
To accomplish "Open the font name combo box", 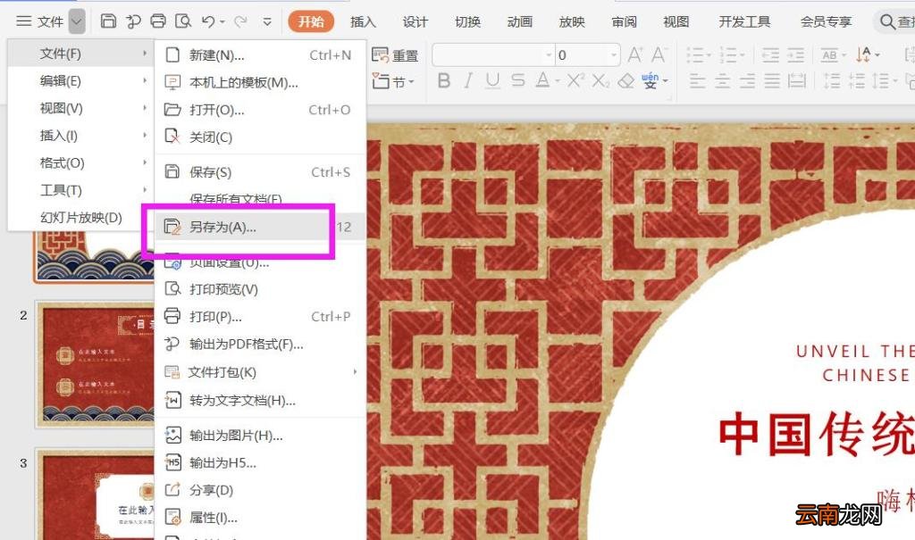I will coord(493,55).
